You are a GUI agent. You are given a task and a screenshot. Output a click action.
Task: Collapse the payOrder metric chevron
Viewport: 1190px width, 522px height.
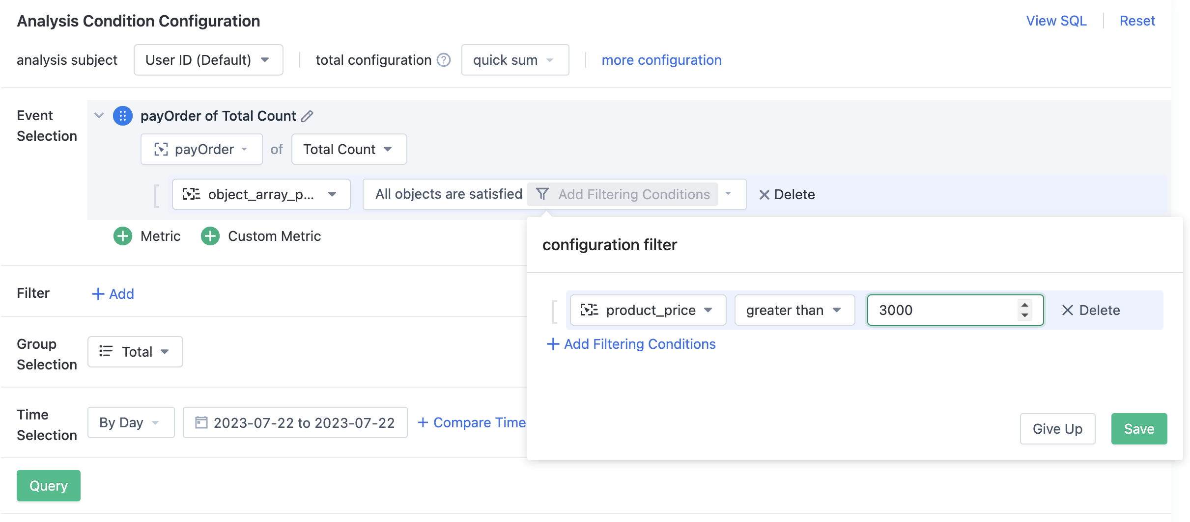(x=99, y=116)
